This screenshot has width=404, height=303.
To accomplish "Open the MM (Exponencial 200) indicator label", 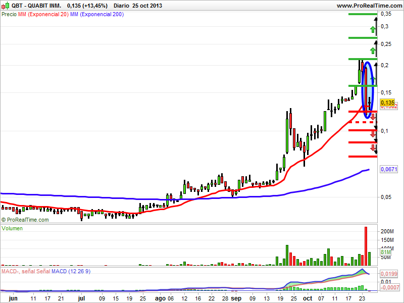I will 96,15.
